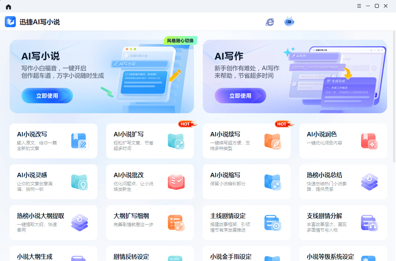
Task: Open 剧情反转设定 card title
Action: [x=131, y=257]
